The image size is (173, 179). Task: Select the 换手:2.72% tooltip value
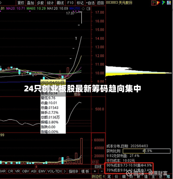click(49, 113)
